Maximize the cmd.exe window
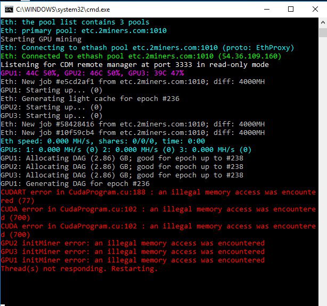327x306 pixels. (291, 10)
